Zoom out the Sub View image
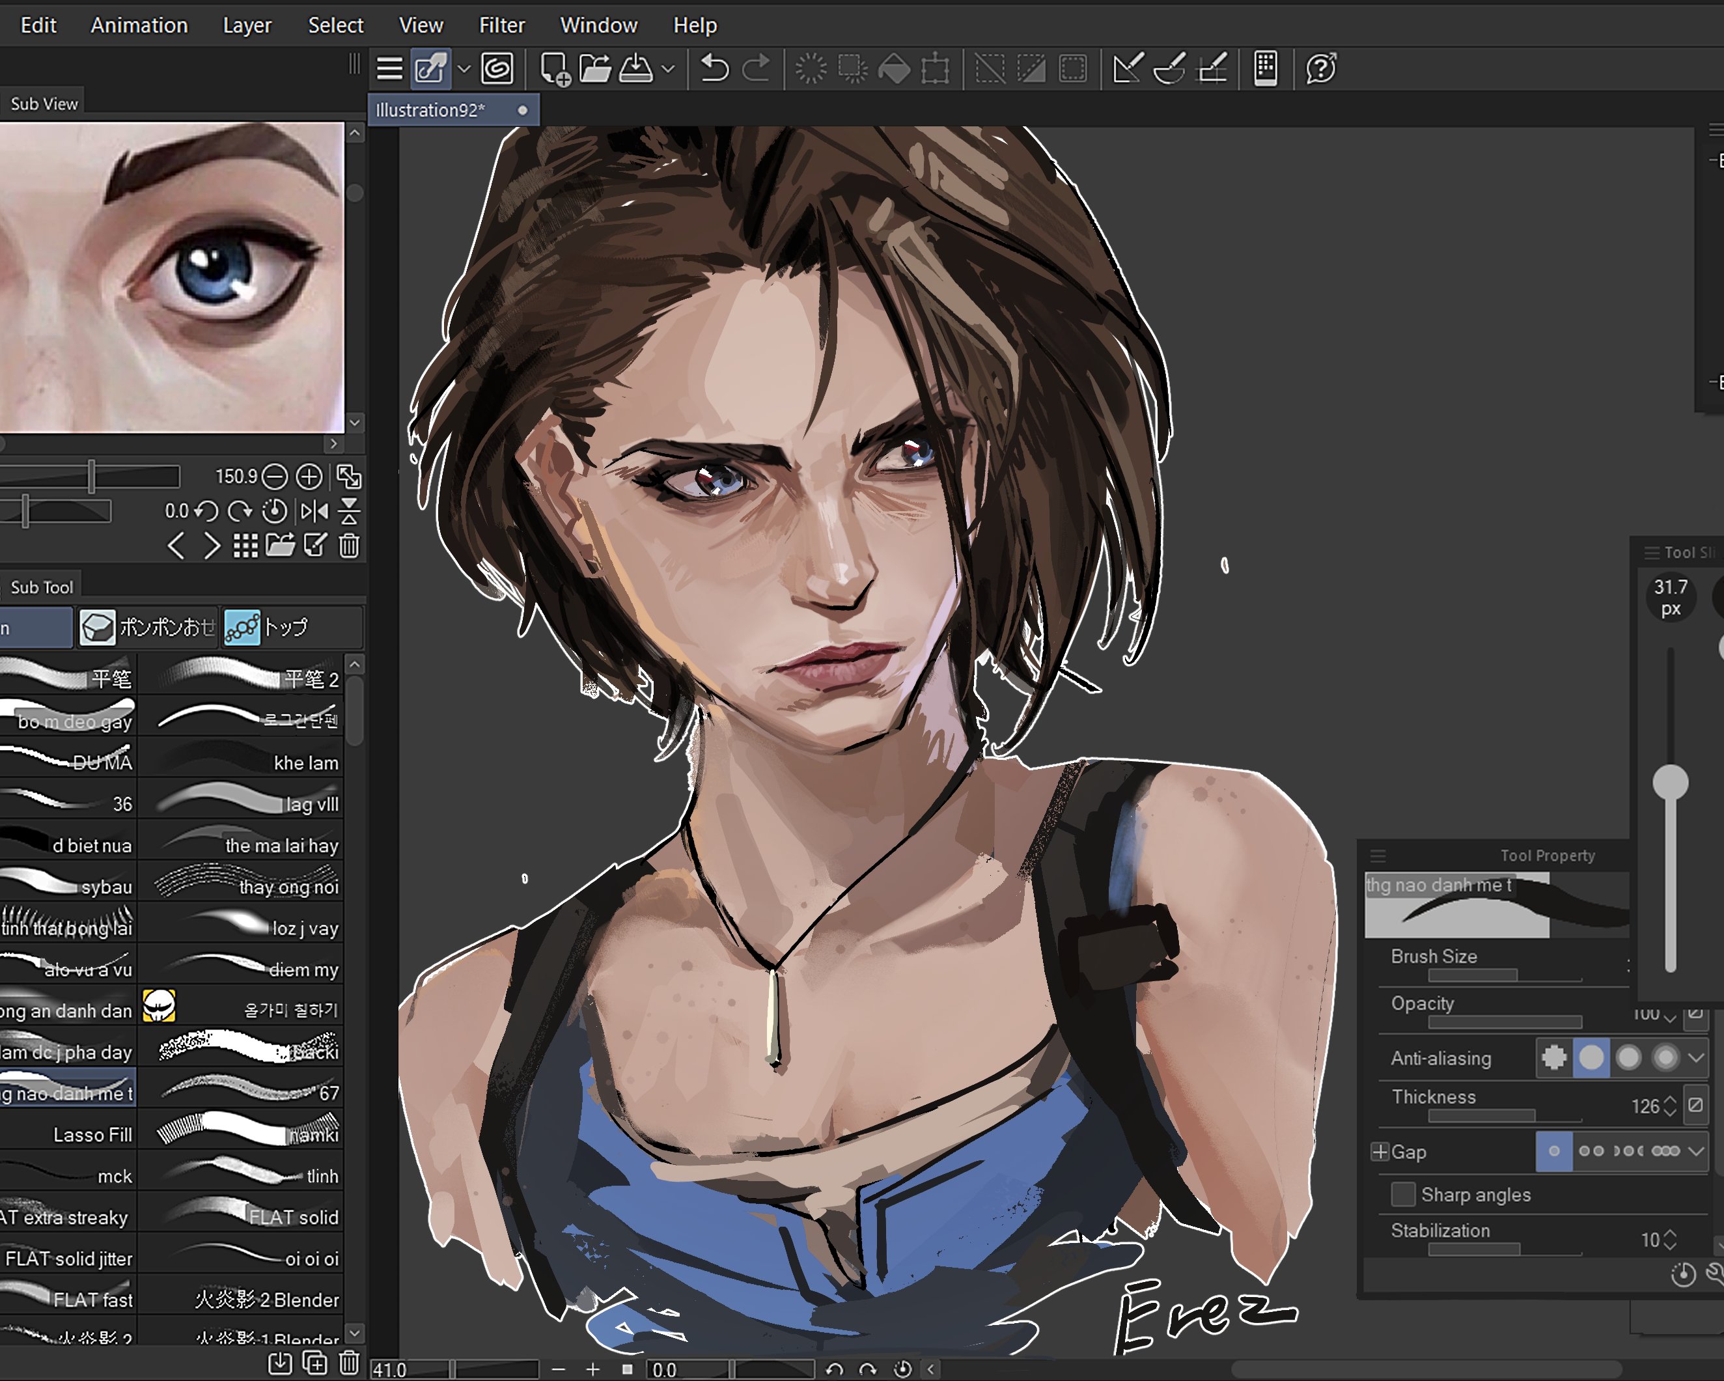Viewport: 1724px width, 1381px height. (274, 477)
